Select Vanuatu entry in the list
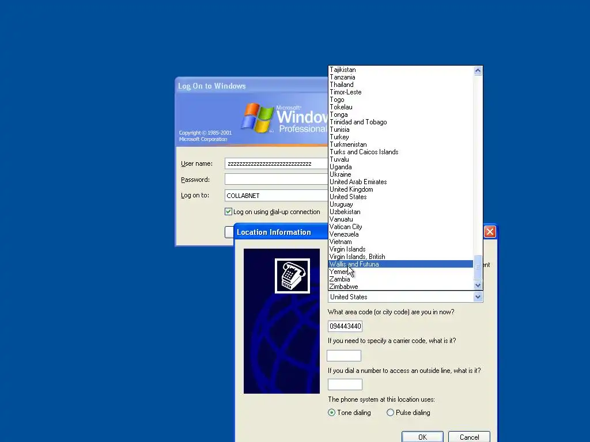Screen dimensions: 590x442 point(401,219)
